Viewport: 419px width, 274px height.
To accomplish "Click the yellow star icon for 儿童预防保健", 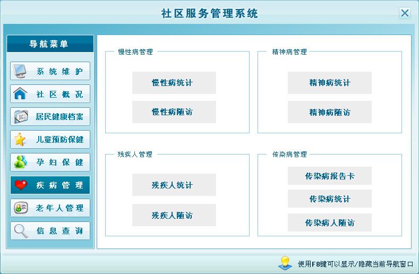I will pos(20,139).
